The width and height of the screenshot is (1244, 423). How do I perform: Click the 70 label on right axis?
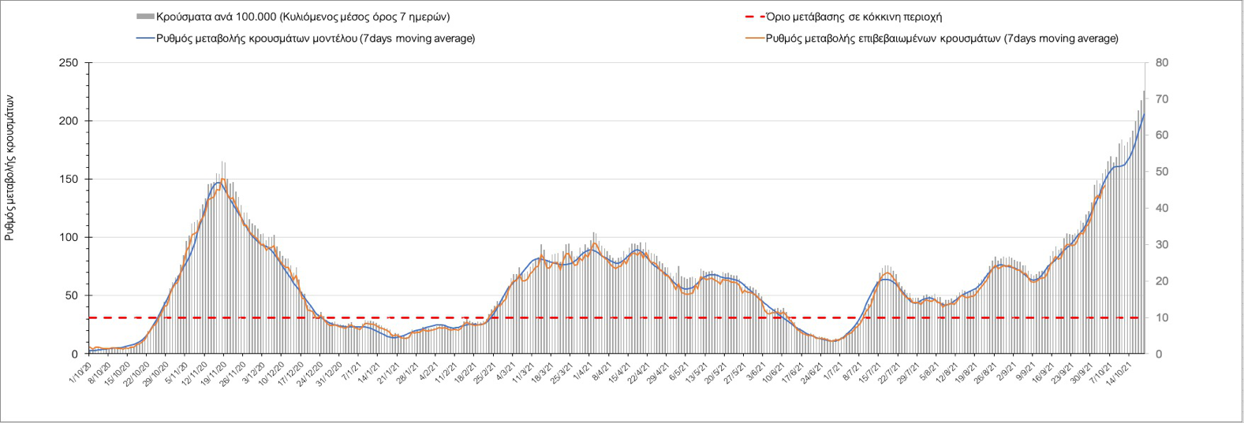click(x=1162, y=99)
